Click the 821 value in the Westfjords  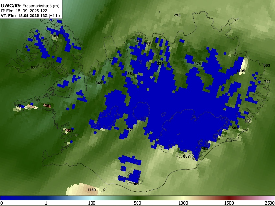point(56,36)
